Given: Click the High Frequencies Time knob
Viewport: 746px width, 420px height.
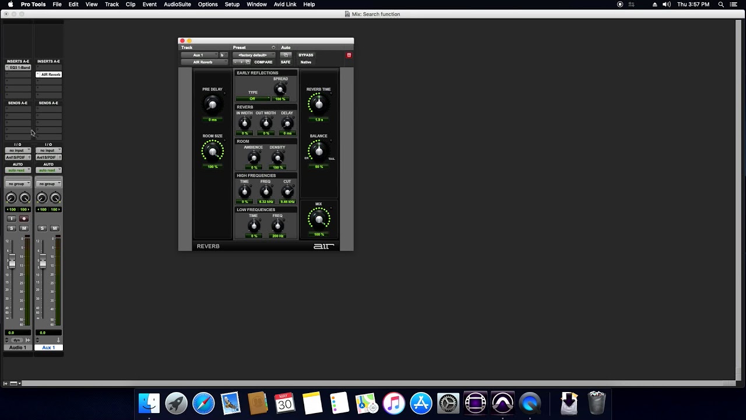Looking at the screenshot, I should click(x=245, y=192).
